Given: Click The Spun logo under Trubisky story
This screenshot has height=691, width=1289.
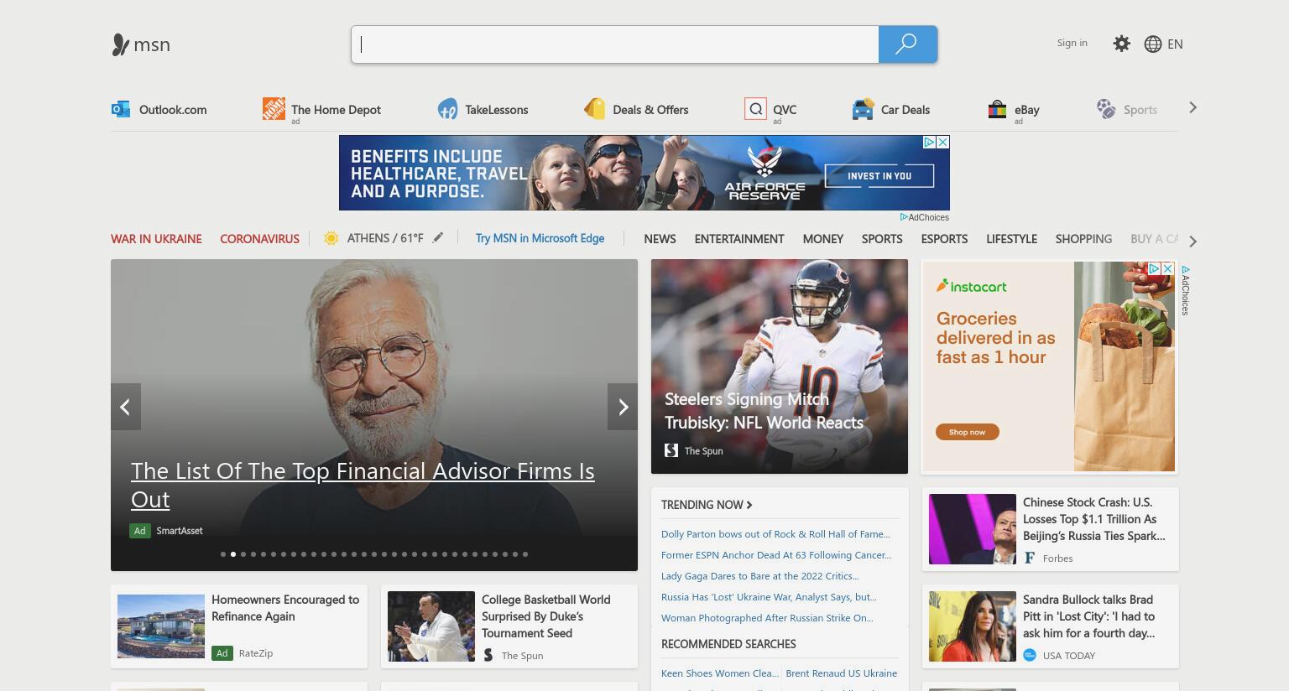Looking at the screenshot, I should pos(671,450).
